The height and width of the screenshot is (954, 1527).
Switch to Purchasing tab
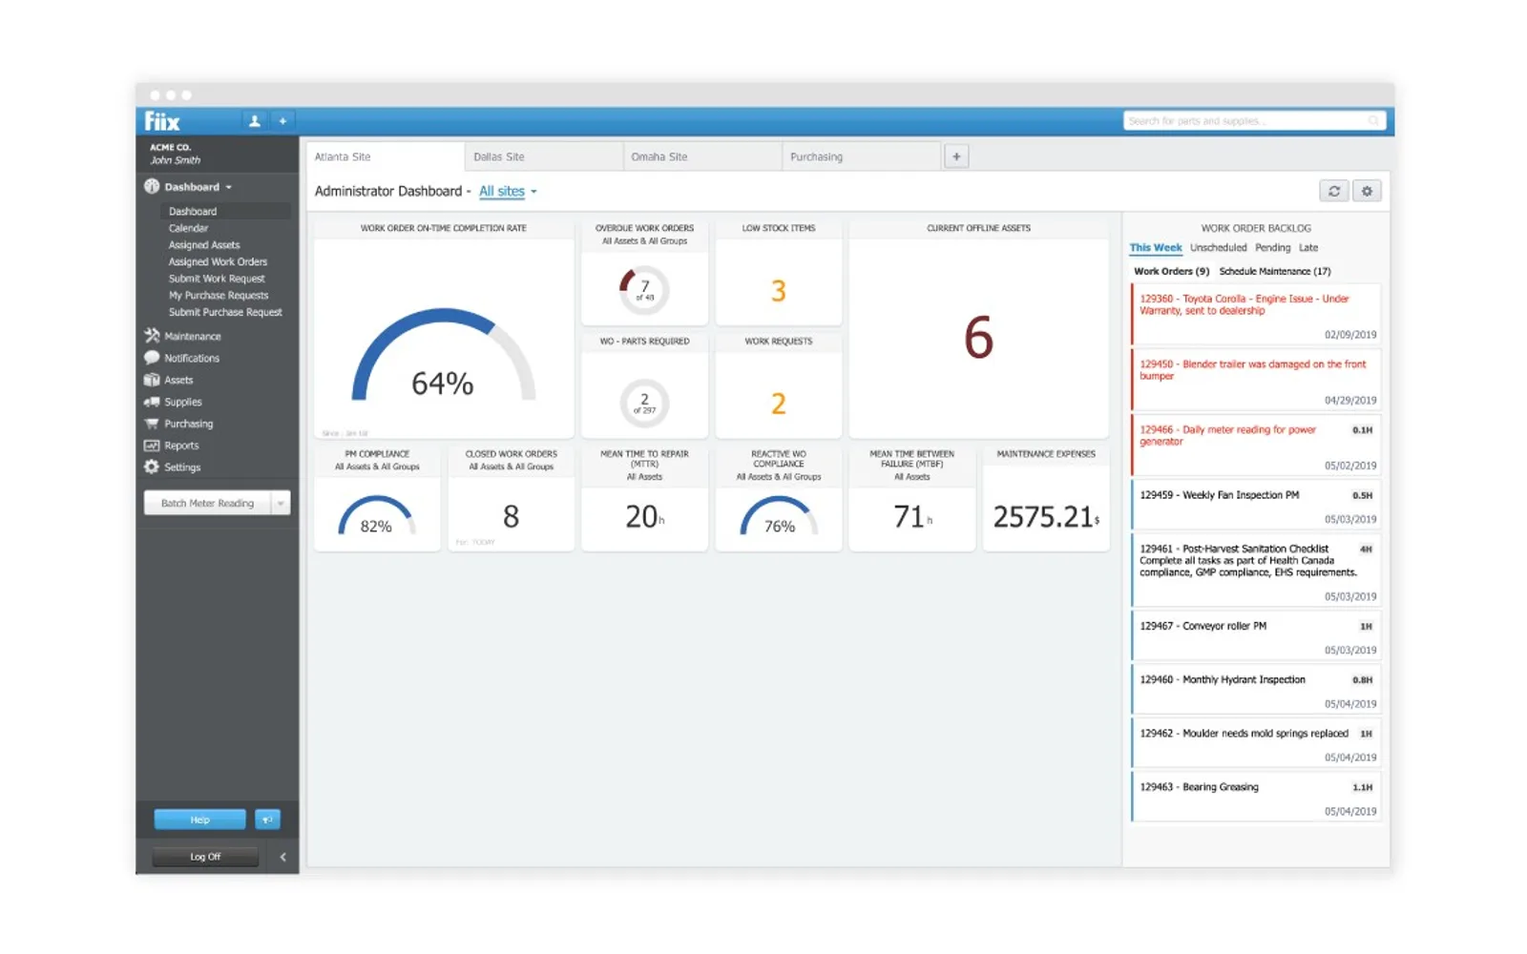[x=861, y=156]
